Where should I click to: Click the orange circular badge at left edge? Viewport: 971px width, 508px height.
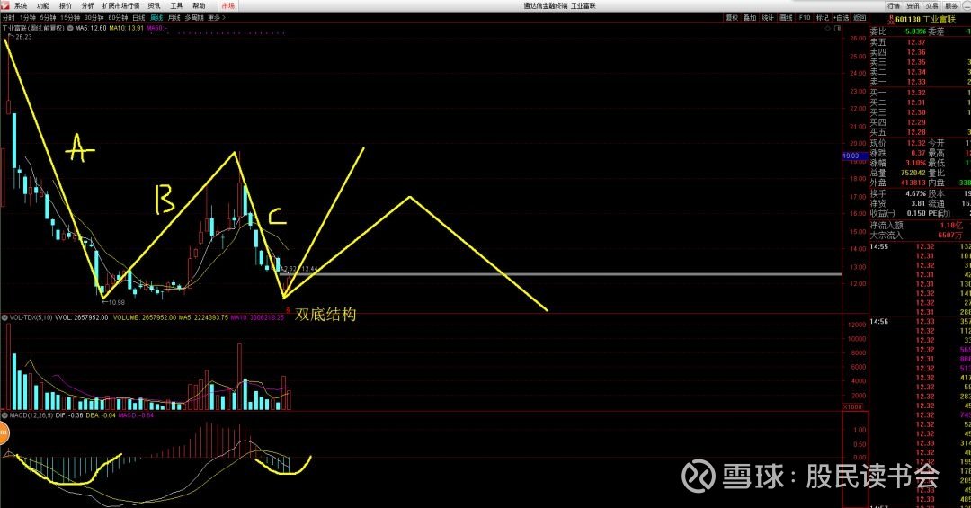point(3,432)
